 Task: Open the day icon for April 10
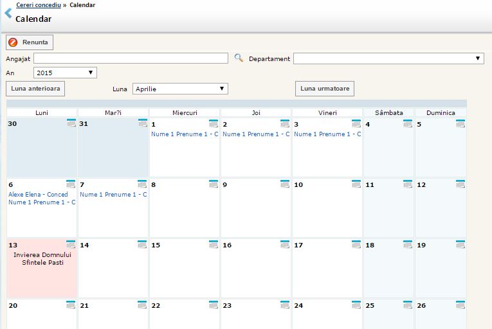click(x=356, y=184)
